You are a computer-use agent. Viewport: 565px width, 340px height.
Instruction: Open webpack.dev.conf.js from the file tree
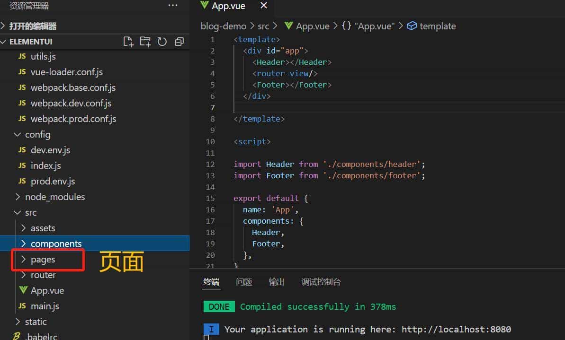[71, 103]
